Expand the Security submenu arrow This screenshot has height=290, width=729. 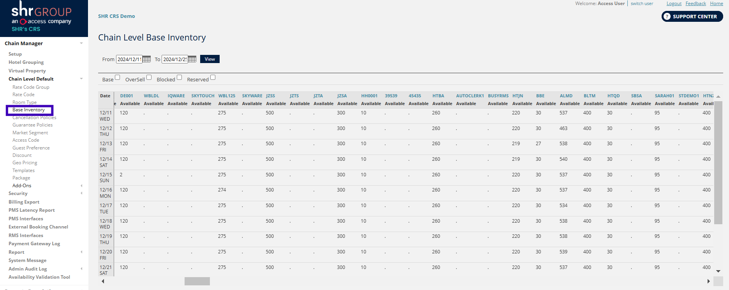(81, 193)
